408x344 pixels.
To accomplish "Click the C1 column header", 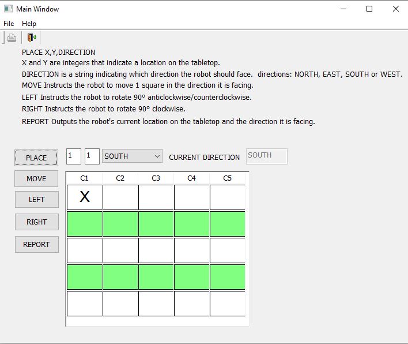I will 84,178.
